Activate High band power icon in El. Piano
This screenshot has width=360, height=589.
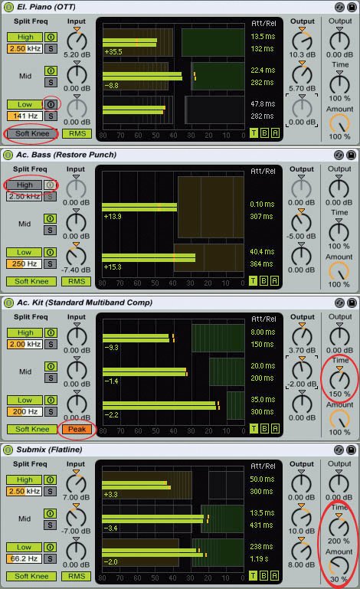tap(51, 38)
